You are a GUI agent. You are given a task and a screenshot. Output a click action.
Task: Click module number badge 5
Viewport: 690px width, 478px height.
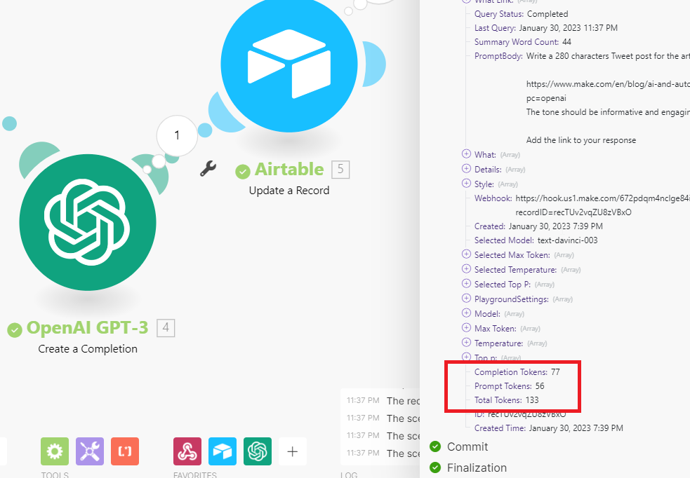click(x=340, y=170)
